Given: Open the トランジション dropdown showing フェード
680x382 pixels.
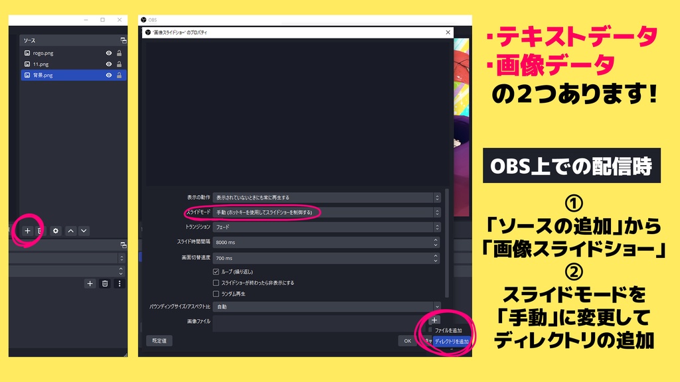Looking at the screenshot, I should pos(327,227).
